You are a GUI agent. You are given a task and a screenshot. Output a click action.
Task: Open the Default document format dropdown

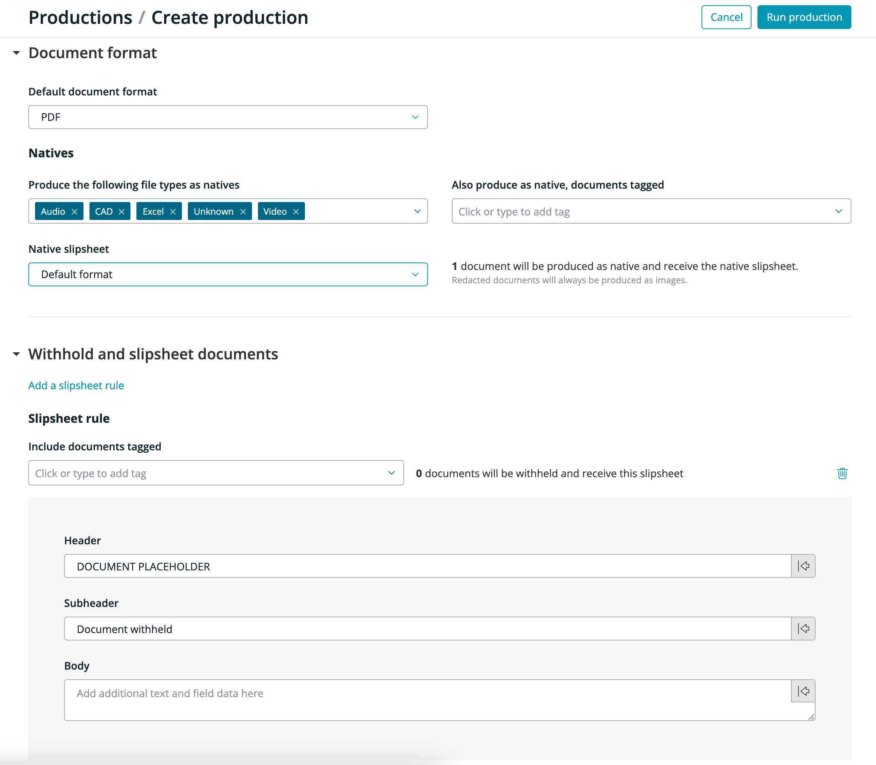pos(228,117)
